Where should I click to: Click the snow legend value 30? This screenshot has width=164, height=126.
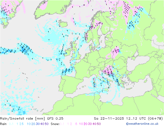point(90,124)
